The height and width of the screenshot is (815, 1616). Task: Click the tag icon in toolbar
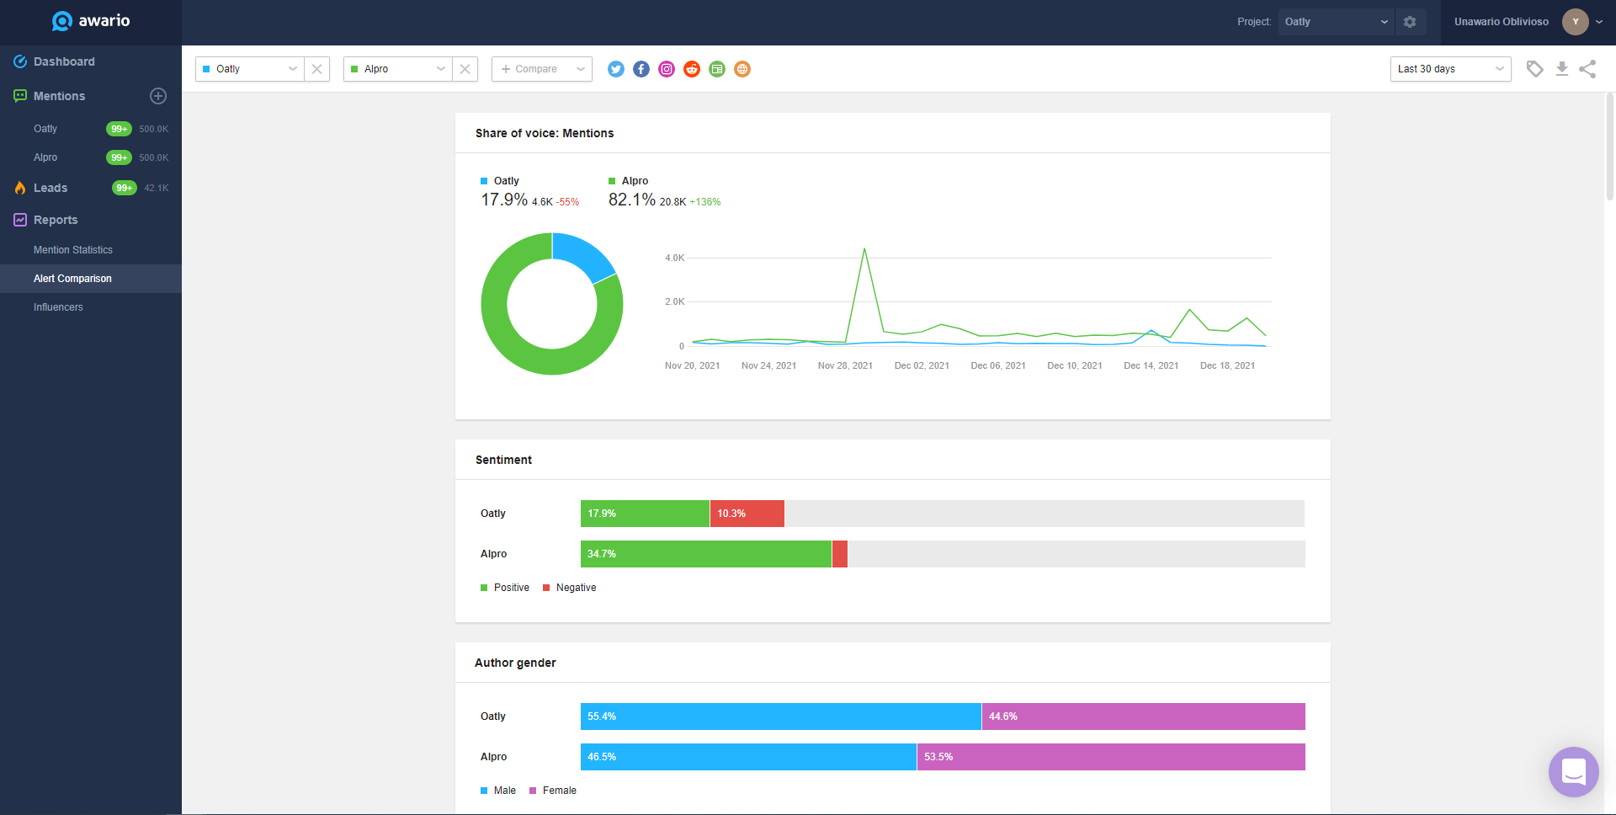1535,69
